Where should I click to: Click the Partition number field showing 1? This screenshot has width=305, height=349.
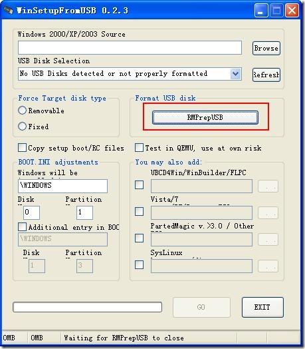(84, 212)
